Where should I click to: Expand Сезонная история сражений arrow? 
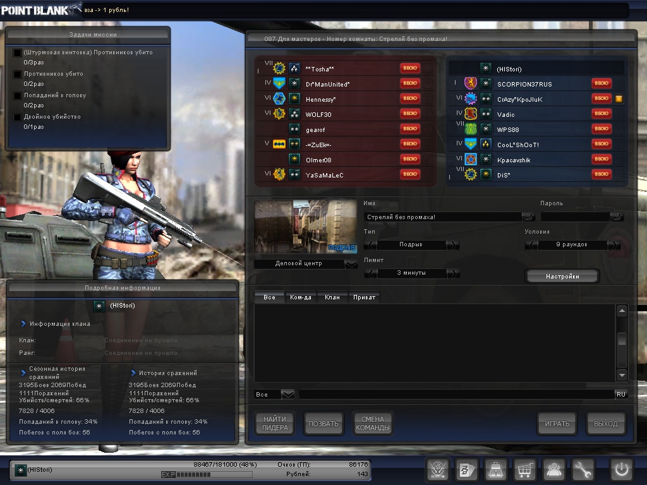pyautogui.click(x=23, y=373)
